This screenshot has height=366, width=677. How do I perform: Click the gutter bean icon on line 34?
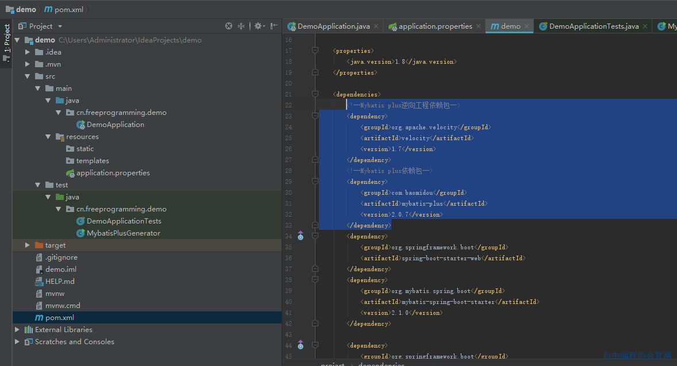(x=301, y=236)
